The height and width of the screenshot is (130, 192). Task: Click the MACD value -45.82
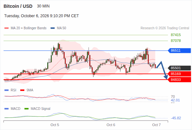click(x=176, y=118)
